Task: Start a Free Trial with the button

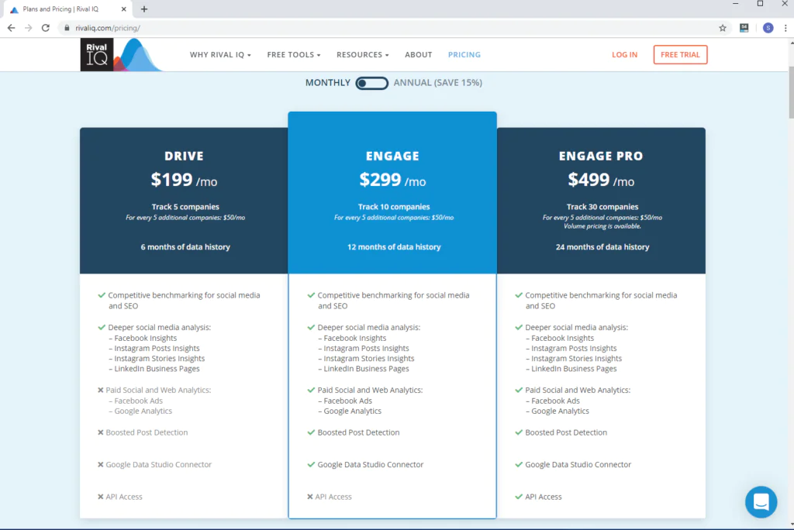Action: pos(680,55)
